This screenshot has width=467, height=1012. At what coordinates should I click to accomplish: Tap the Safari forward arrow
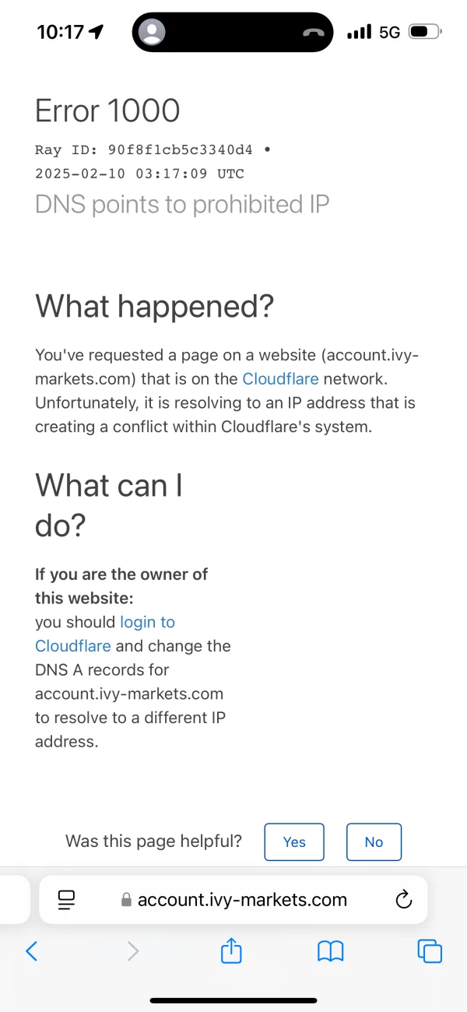tap(133, 951)
